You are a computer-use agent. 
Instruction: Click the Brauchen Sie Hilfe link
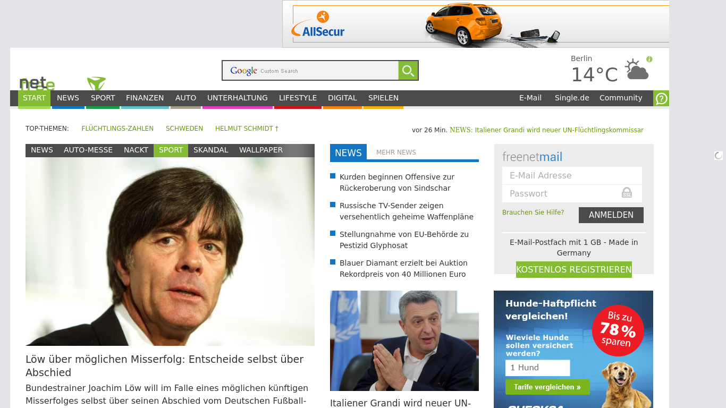click(x=533, y=212)
